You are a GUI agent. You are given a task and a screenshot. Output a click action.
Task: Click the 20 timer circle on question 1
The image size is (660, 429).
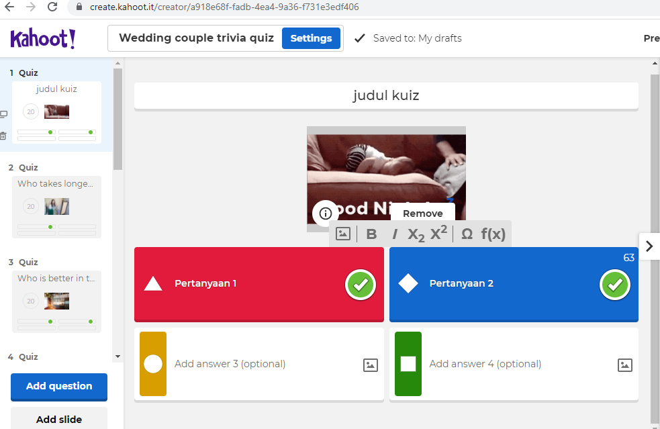pos(31,111)
